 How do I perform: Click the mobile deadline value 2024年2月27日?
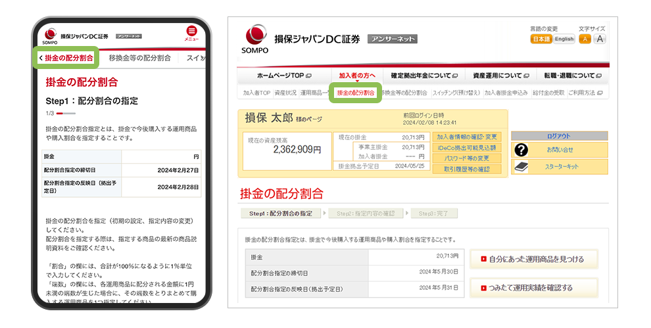[x=178, y=170]
